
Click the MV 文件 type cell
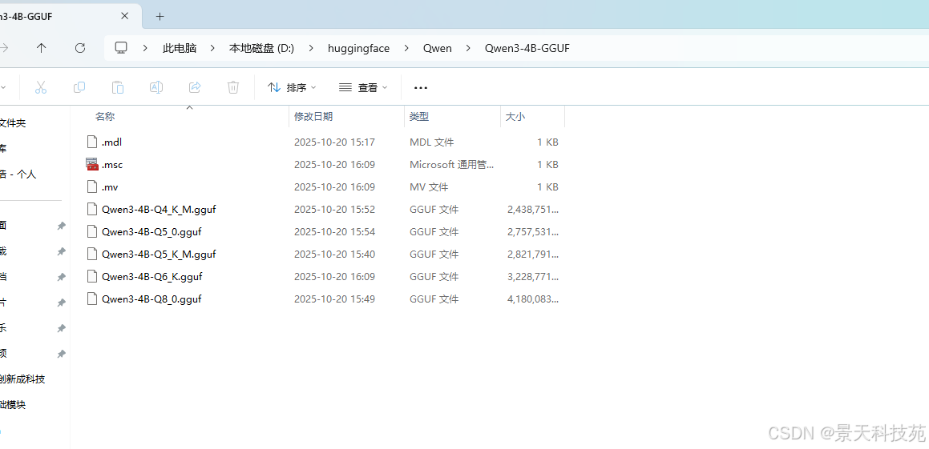(429, 187)
